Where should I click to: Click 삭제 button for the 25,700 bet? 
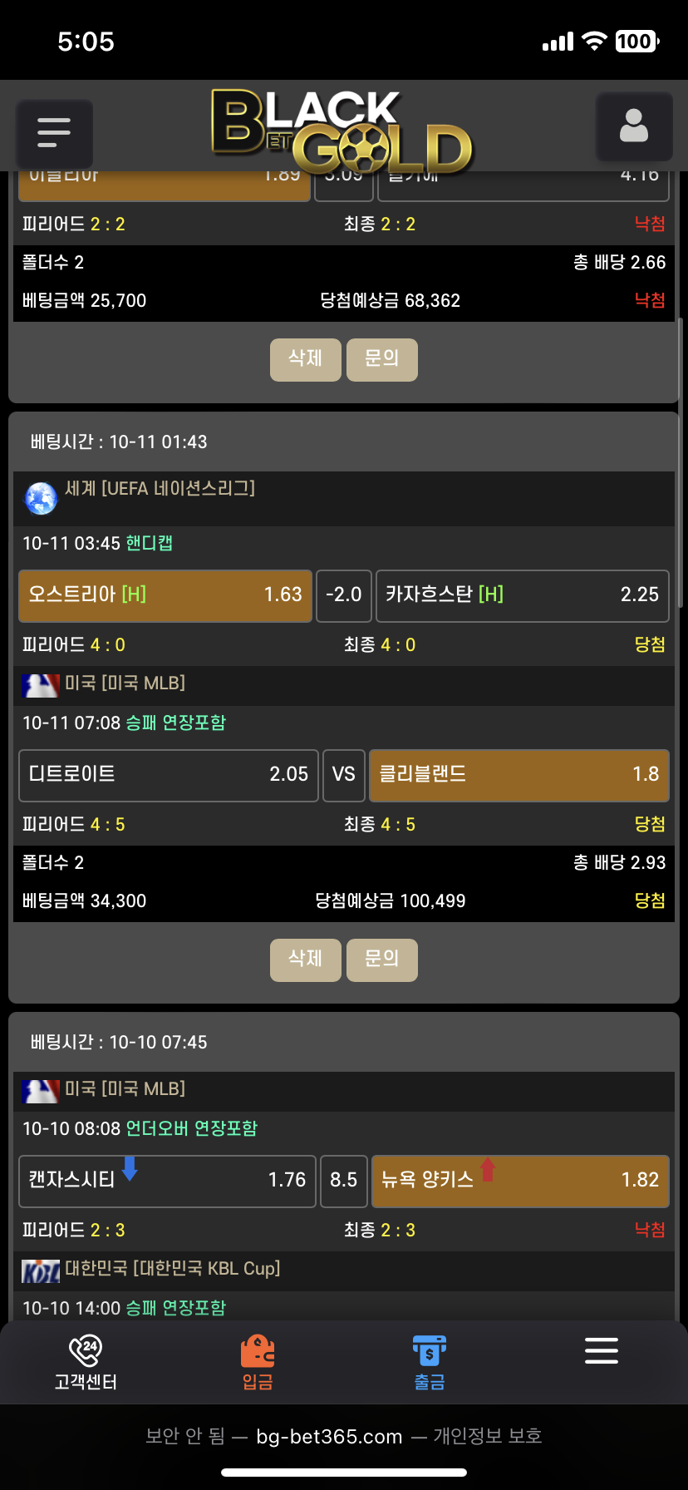tap(305, 359)
